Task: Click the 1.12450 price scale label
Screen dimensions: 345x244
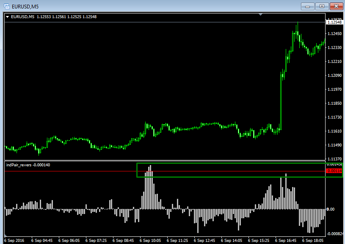Action: tap(335, 34)
